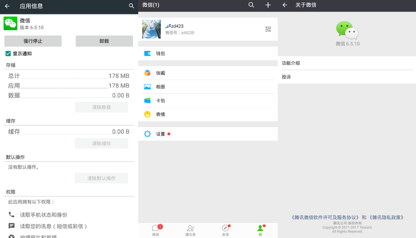This screenshot has height=238, width=416.
Task: Select the 读取您的讯息（短信或彩信） permission
Action: pyautogui.click(x=53, y=226)
